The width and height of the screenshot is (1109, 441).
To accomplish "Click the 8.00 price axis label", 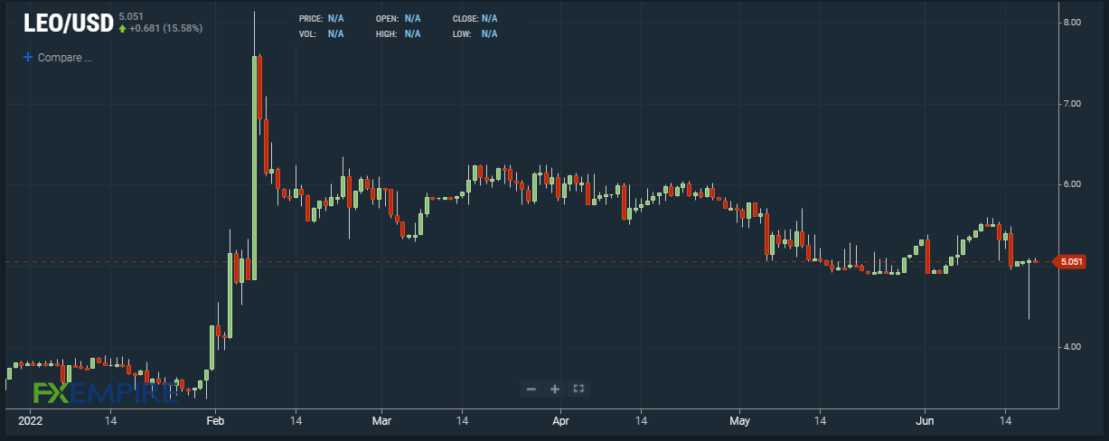I will 1072,22.
